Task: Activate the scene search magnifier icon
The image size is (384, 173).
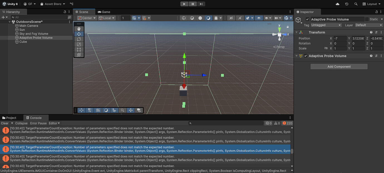Action: pos(122,110)
